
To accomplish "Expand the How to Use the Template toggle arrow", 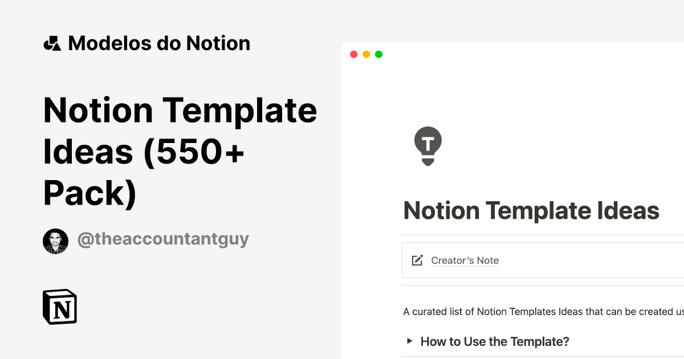I will click(x=409, y=341).
